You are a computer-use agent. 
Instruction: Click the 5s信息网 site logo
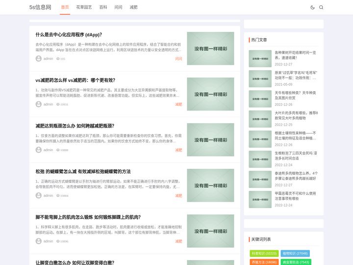click(40, 7)
